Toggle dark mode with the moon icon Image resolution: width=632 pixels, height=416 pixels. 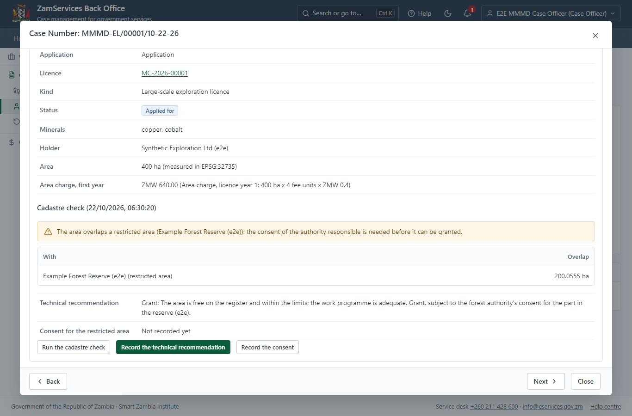[x=448, y=13]
